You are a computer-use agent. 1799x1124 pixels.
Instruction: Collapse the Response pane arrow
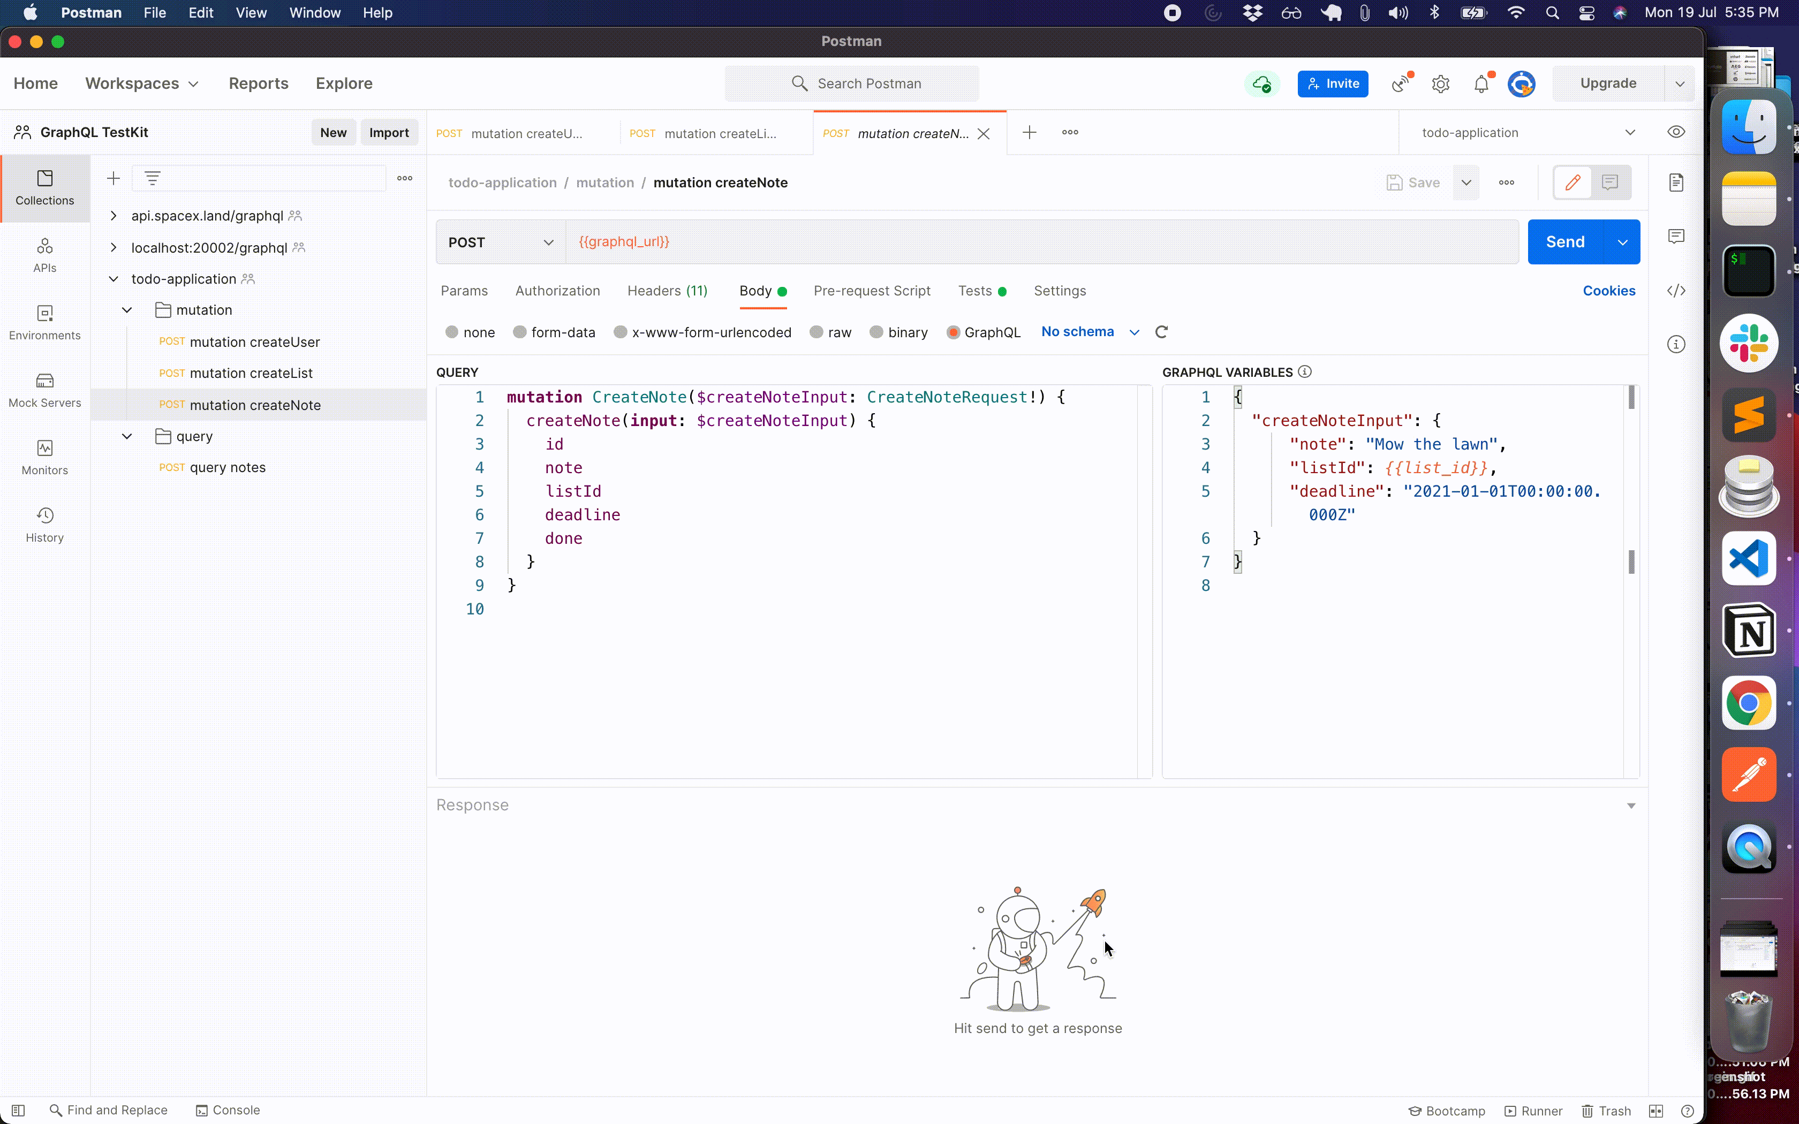(x=1631, y=806)
